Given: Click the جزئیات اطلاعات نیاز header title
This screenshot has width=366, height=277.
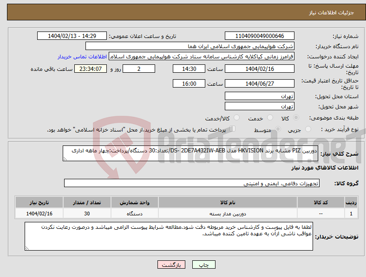Looking at the screenshot, I should 332,13.
